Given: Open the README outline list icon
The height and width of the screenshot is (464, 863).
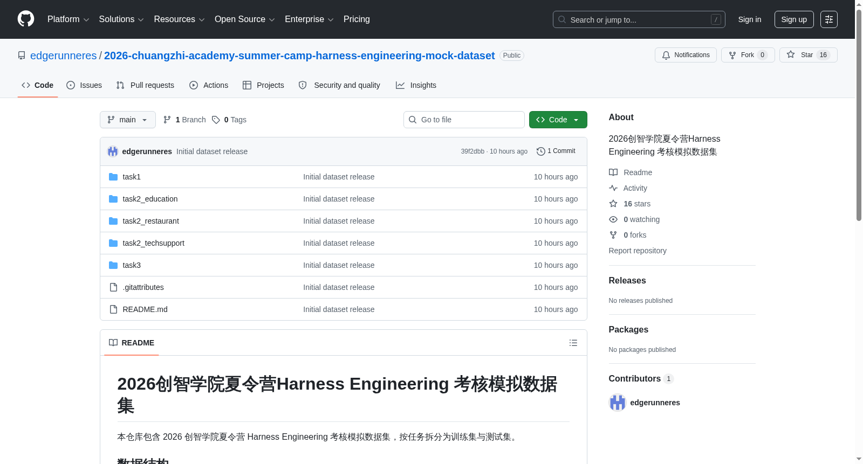Looking at the screenshot, I should tap(573, 343).
